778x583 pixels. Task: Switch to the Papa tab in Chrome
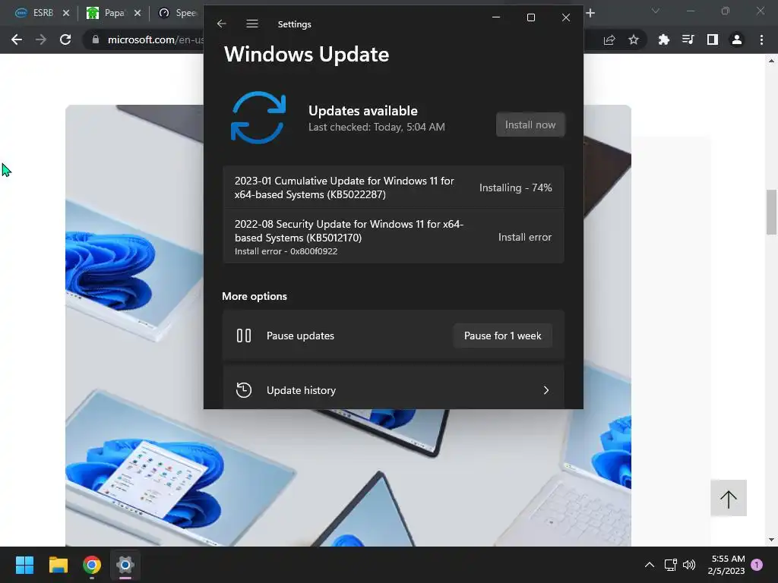(x=114, y=13)
